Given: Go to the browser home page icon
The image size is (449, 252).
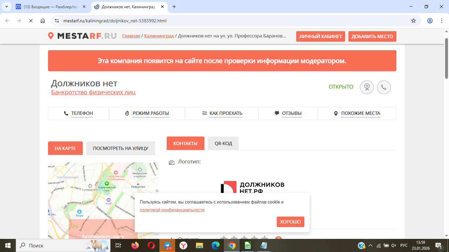Looking at the screenshot, I should pos(43,21).
